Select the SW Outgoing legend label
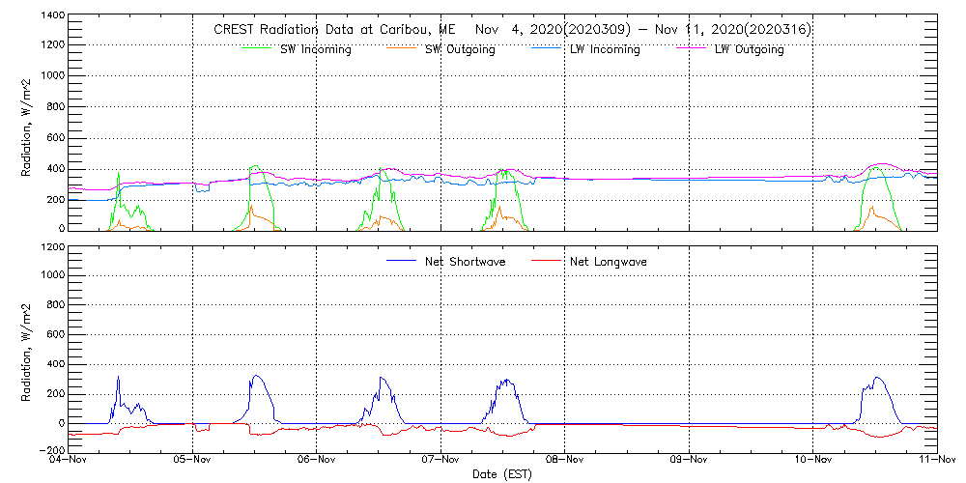966x483 pixels. [460, 50]
